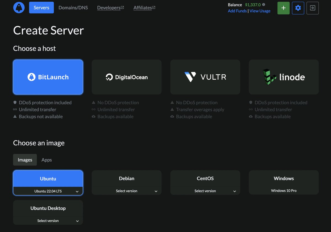Open the Domains/DNS section
This screenshot has width=331, height=232.
click(x=73, y=8)
